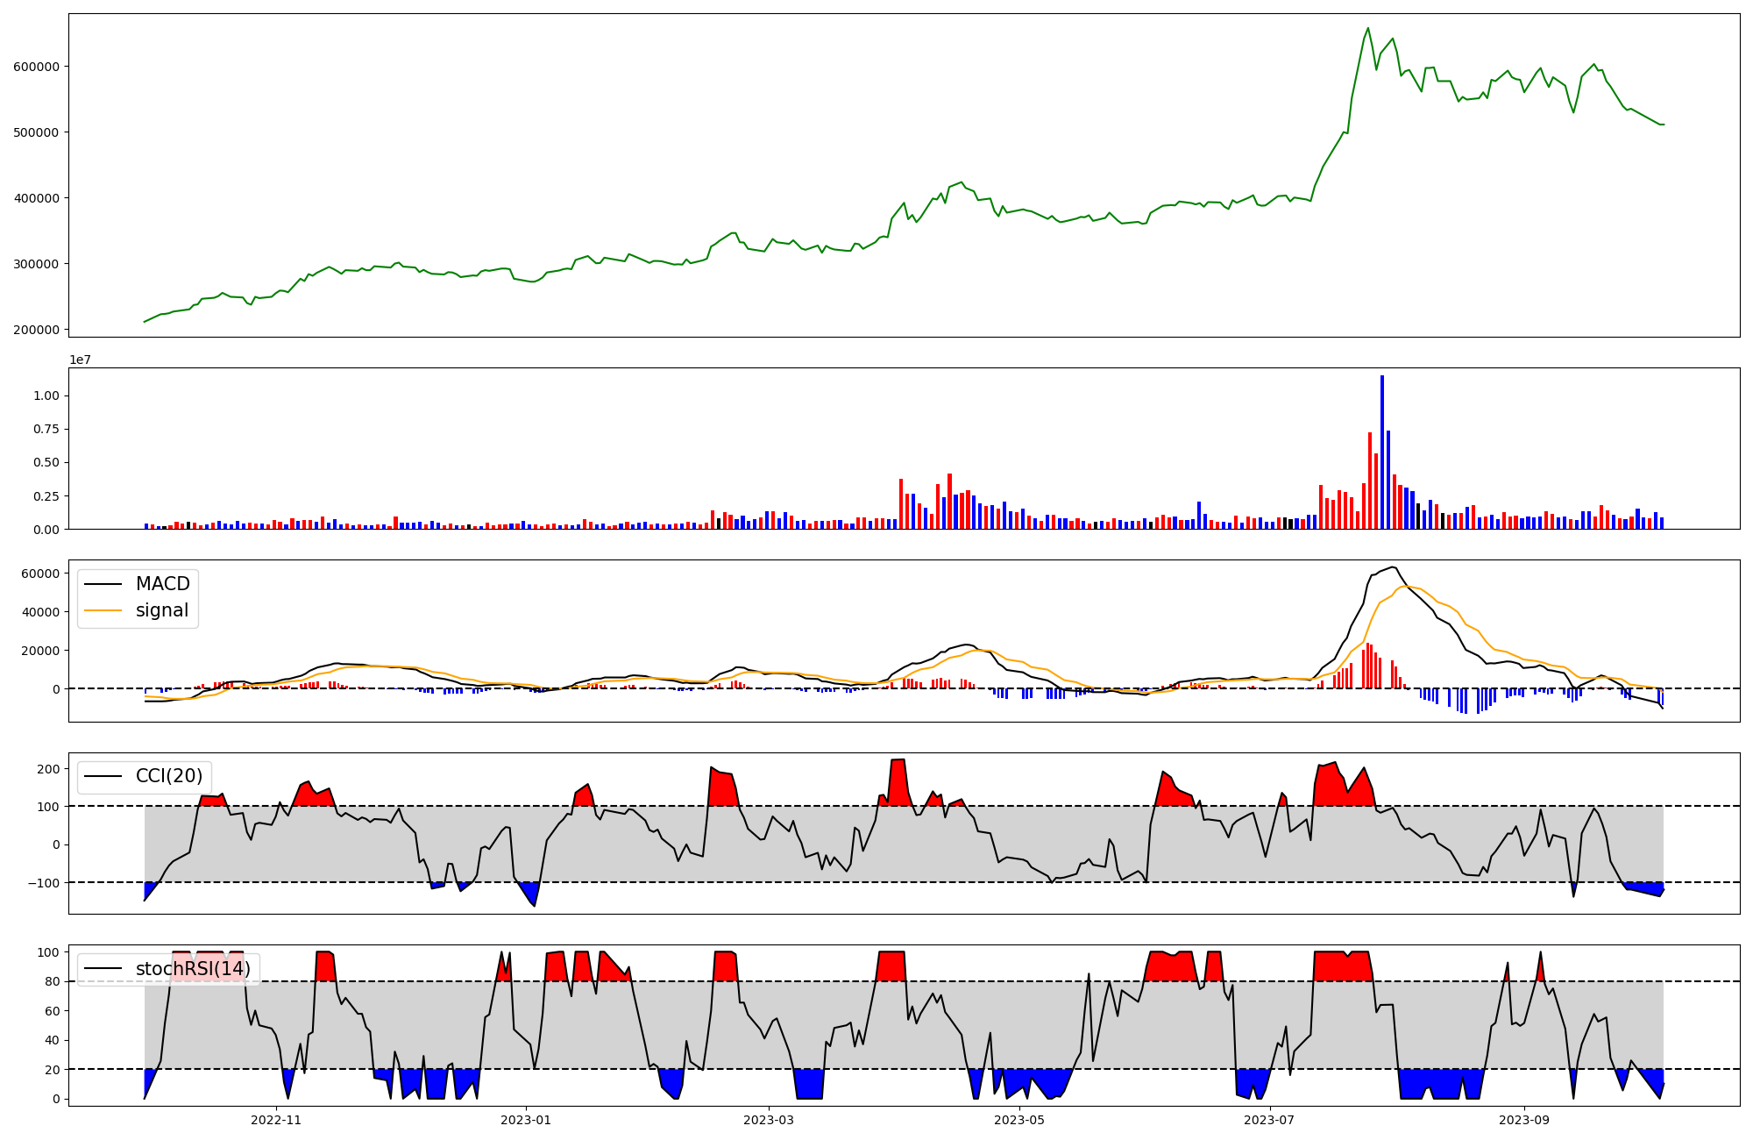The height and width of the screenshot is (1140, 1753).
Task: Click the 1e7 volume scale label
Action: (x=80, y=360)
